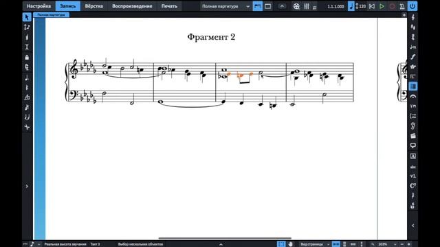Open the Playing techniques panel icon
The image size is (440, 247).
click(x=412, y=106)
